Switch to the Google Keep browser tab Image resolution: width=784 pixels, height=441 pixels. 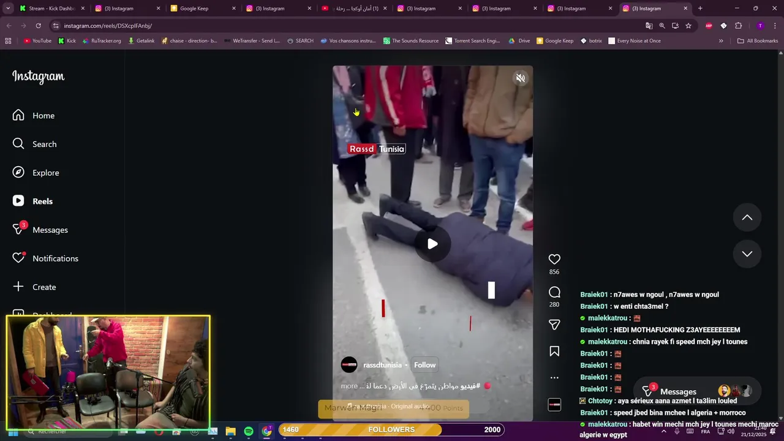(202, 9)
